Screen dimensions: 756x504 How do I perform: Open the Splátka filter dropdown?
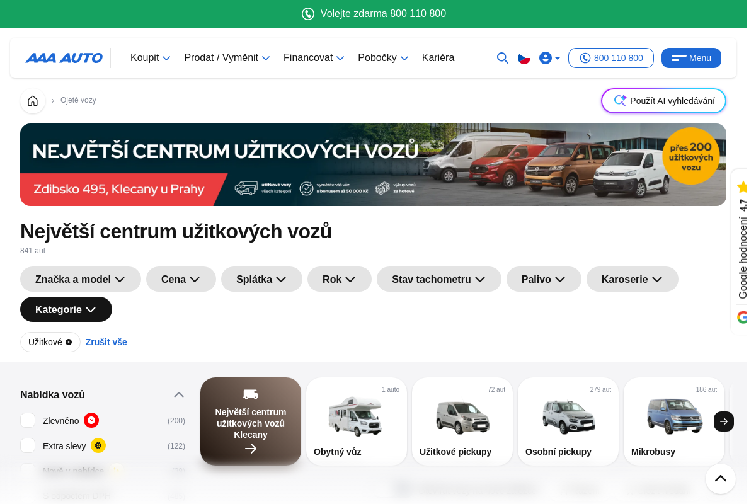pos(261,279)
